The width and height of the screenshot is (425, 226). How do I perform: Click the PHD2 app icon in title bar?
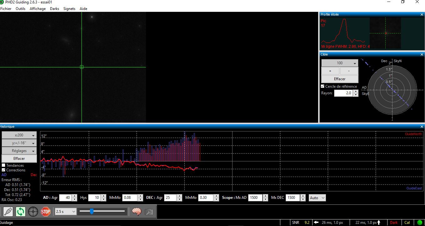click(x=2, y=2)
